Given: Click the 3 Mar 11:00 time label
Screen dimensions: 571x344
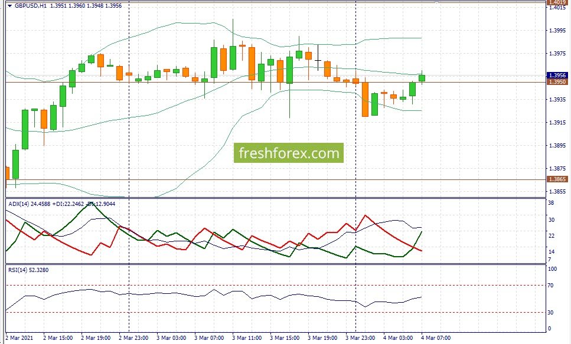Looking at the screenshot, I should point(247,338).
